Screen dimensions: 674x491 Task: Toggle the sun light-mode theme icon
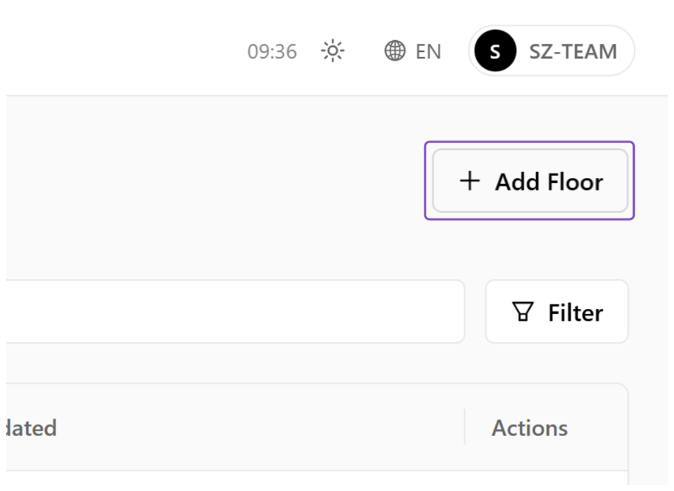pyautogui.click(x=332, y=51)
